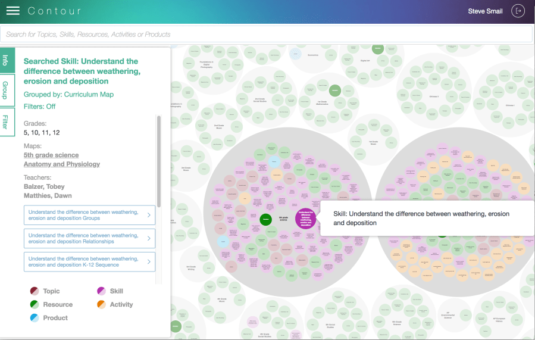
Task: Select the highlighted purple skill bubble
Action: [305, 219]
